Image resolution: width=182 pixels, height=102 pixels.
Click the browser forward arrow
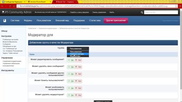[x=6, y=6]
